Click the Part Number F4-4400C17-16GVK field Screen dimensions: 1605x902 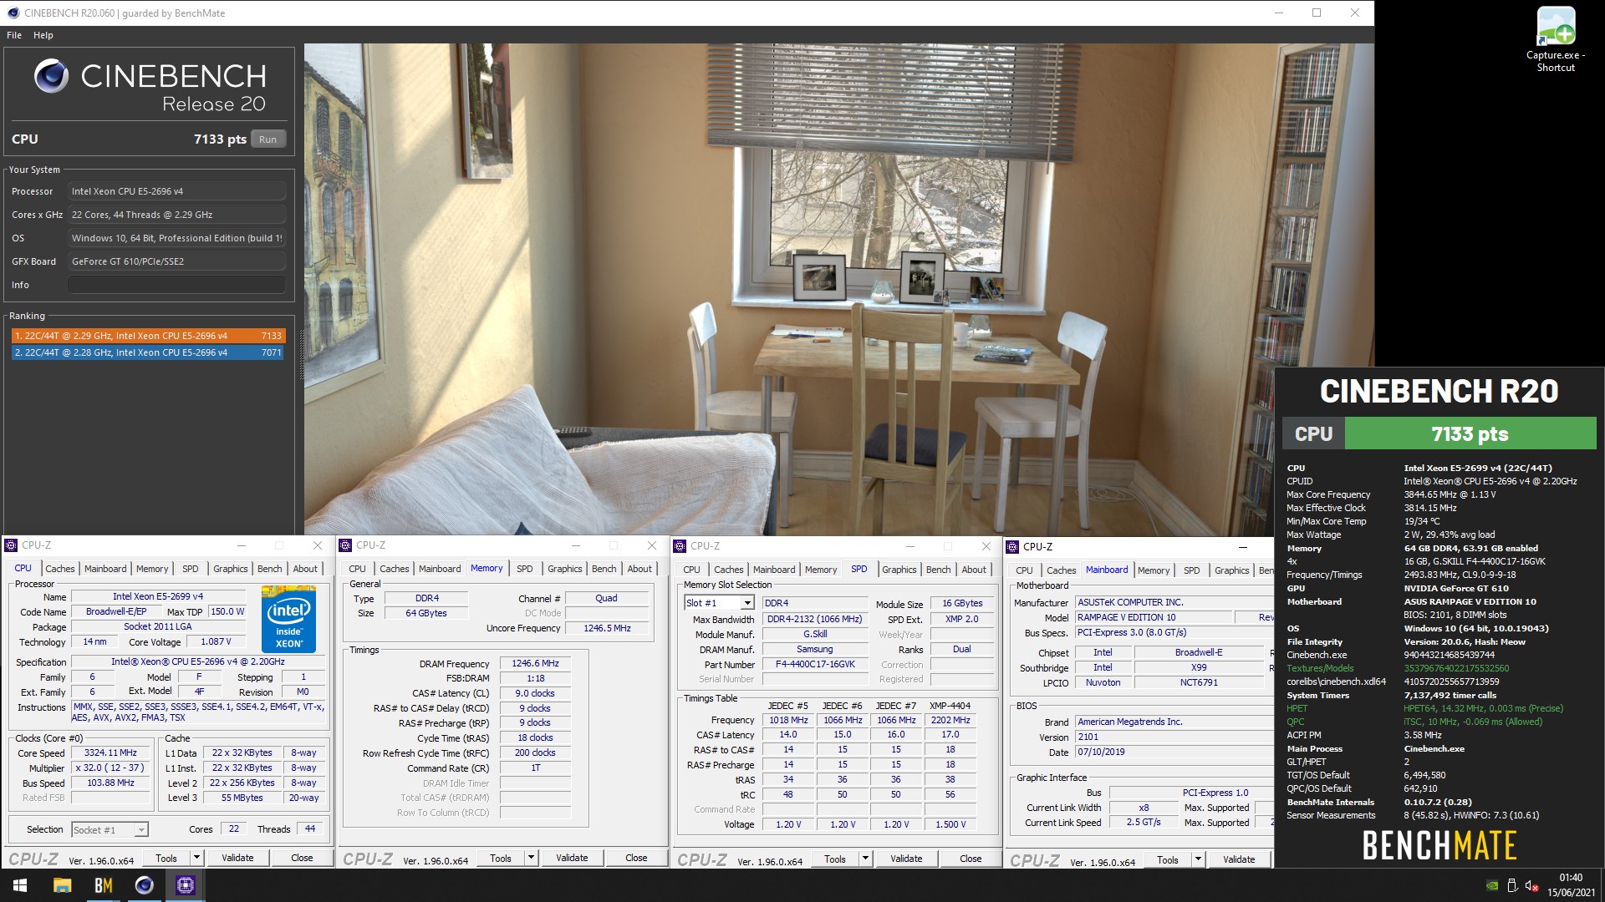815,664
